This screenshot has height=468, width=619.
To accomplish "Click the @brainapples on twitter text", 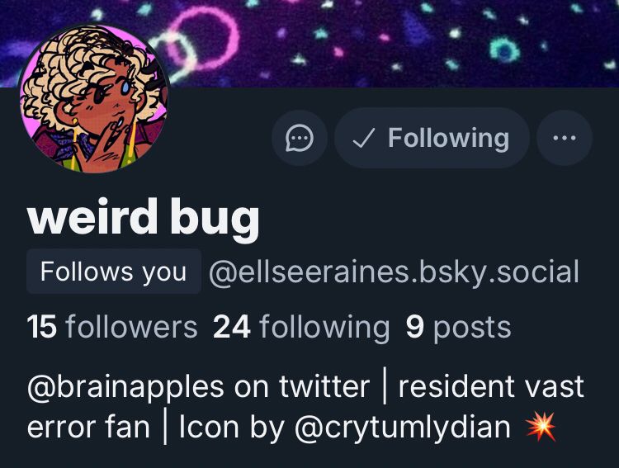I will click(198, 386).
